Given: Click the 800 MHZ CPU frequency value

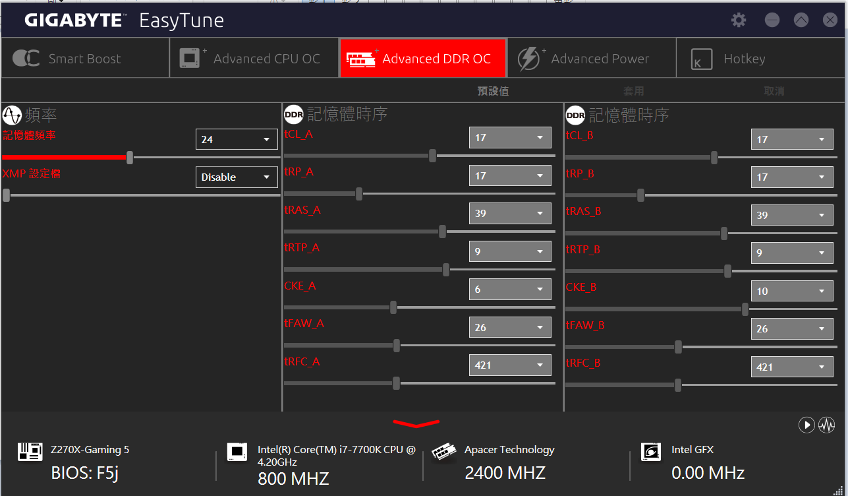Looking at the screenshot, I should pyautogui.click(x=293, y=479).
